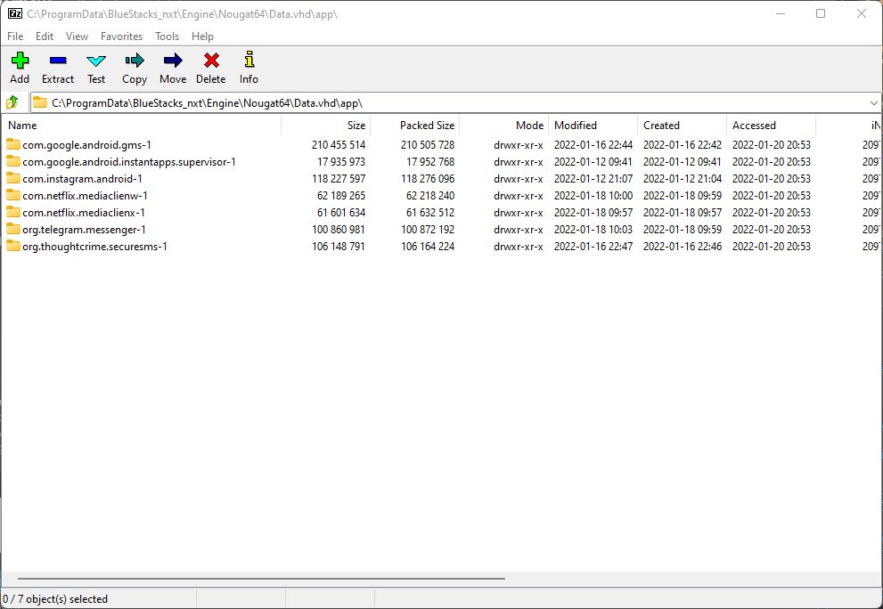Sort by the Modified column header
Image resolution: width=883 pixels, height=609 pixels.
[593, 126]
